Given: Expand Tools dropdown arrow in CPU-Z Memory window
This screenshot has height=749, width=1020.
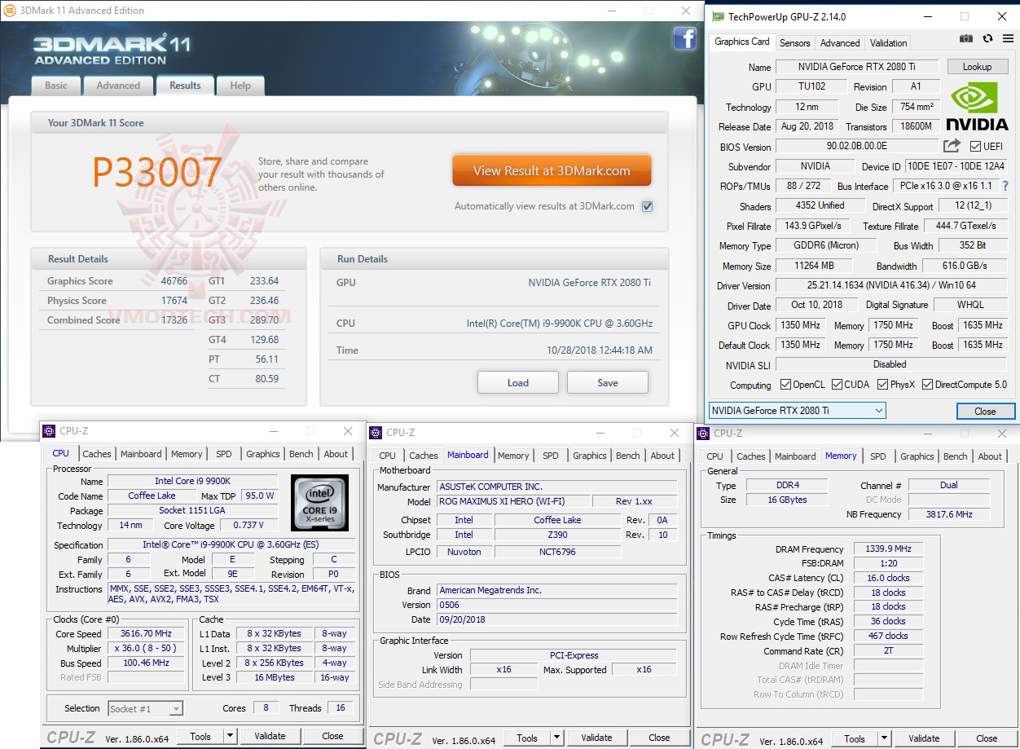Looking at the screenshot, I should [x=884, y=738].
